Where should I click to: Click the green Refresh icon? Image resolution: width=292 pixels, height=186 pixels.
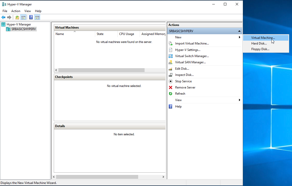tap(171, 94)
